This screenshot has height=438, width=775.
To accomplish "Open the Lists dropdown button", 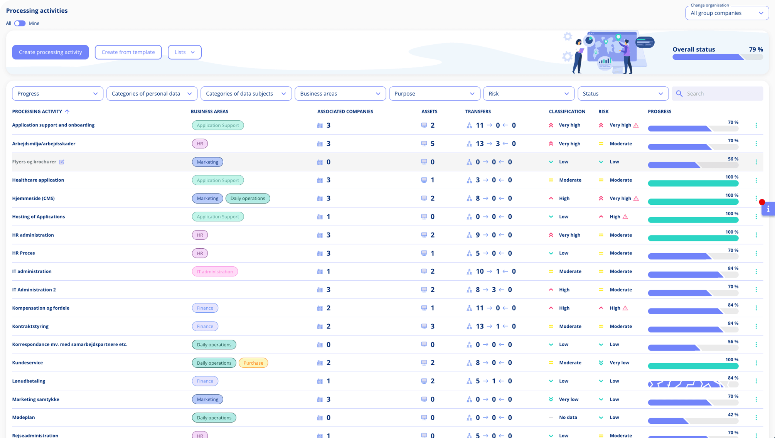I will click(x=184, y=52).
